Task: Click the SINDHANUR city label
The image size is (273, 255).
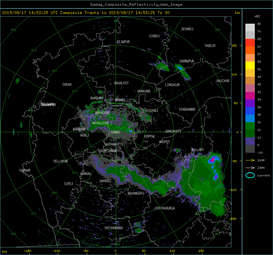Action: 187,109
